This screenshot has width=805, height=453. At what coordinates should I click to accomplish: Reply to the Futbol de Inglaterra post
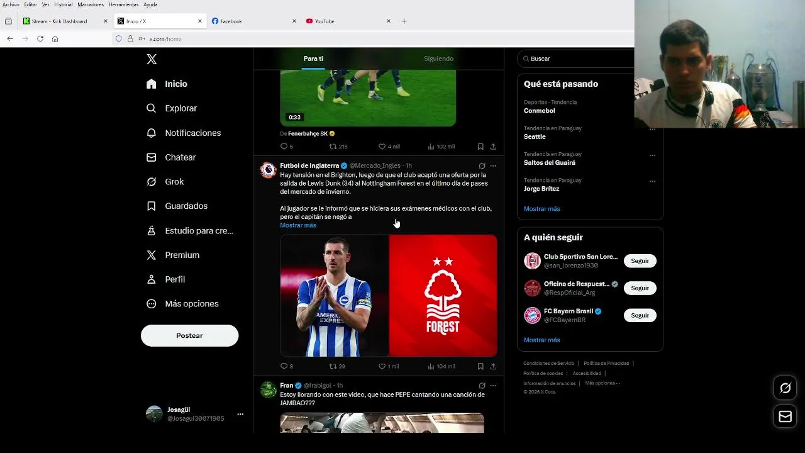click(x=286, y=366)
